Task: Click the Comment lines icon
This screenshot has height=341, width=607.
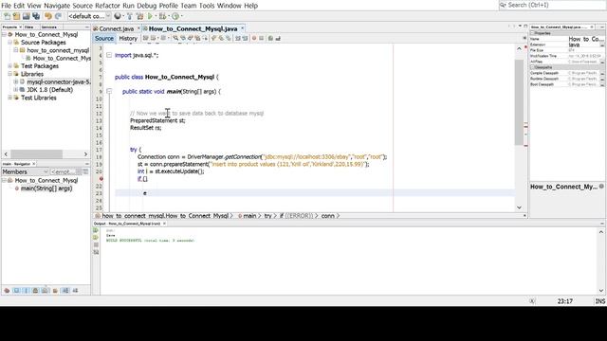Action: tap(270, 38)
